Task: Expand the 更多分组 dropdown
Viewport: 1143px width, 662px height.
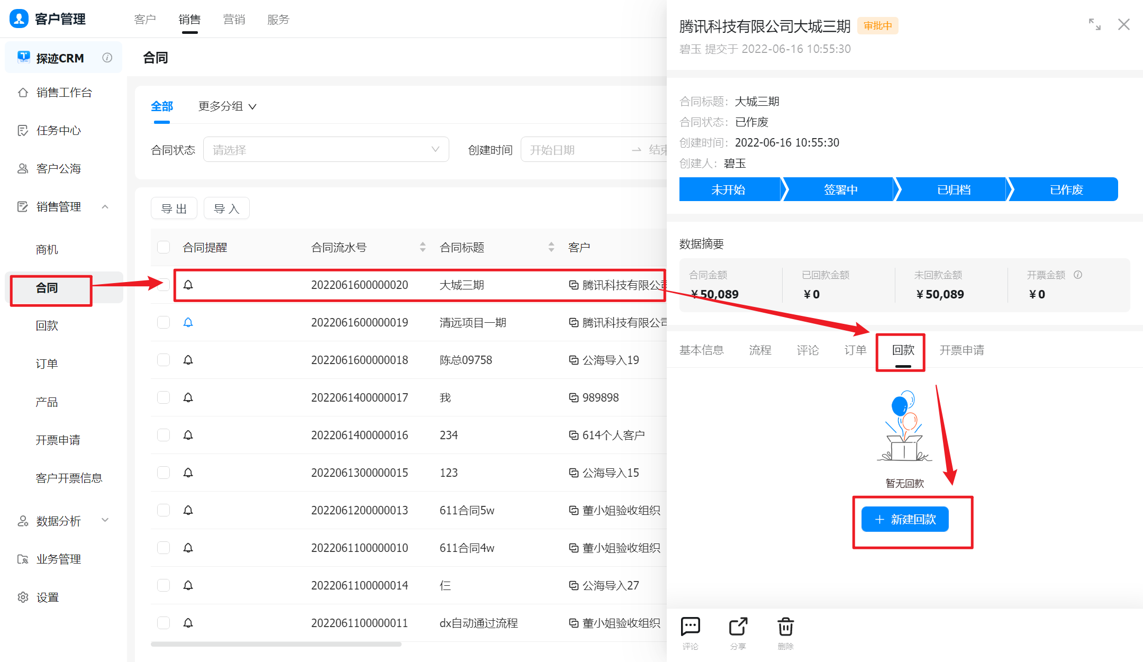Action: tap(227, 106)
